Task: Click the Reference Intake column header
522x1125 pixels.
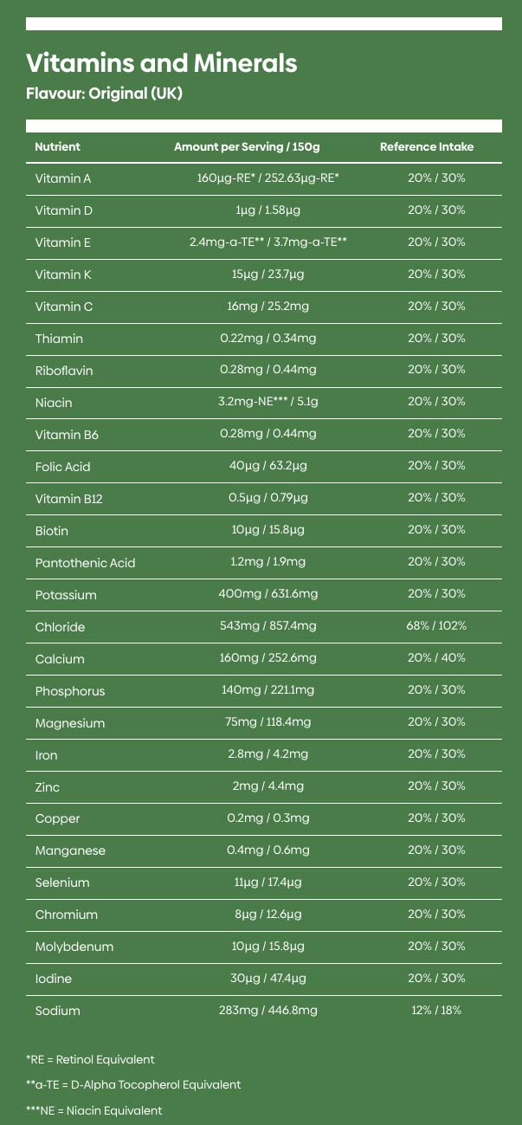Action: (427, 147)
